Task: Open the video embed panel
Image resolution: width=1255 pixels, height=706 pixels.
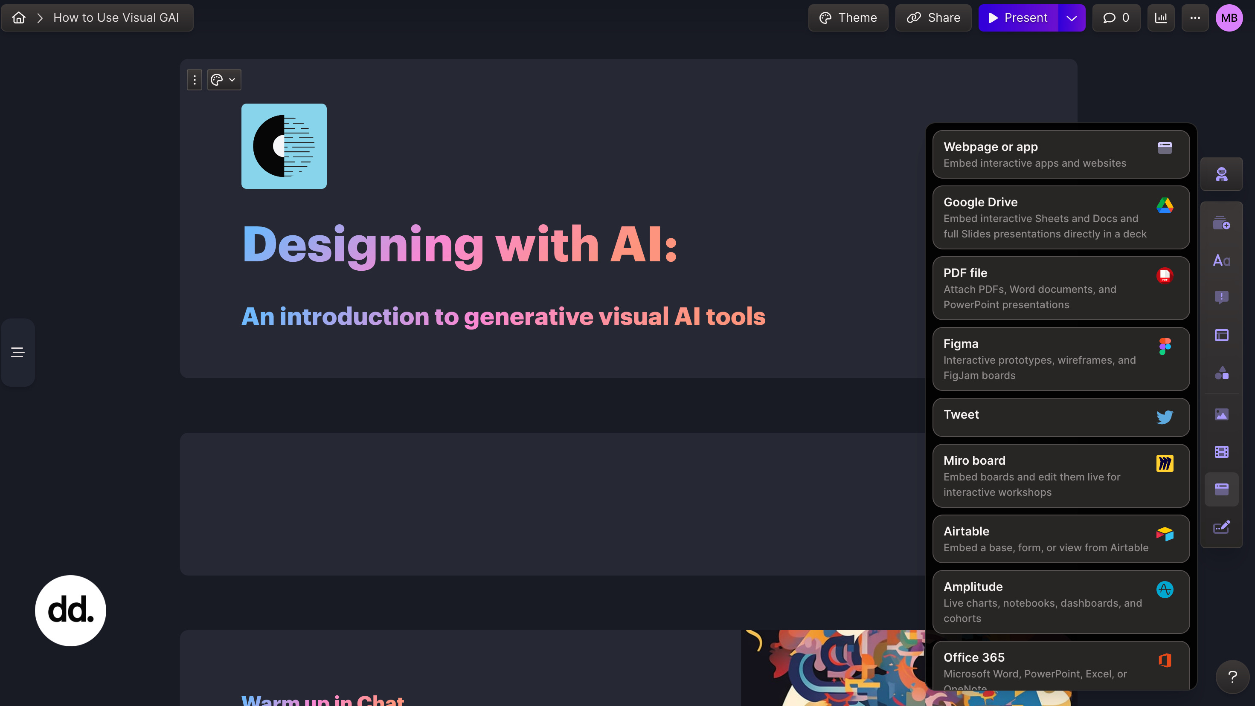Action: pyautogui.click(x=1222, y=451)
